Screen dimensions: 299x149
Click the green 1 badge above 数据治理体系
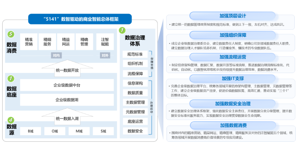pyautogui.click(x=122, y=30)
